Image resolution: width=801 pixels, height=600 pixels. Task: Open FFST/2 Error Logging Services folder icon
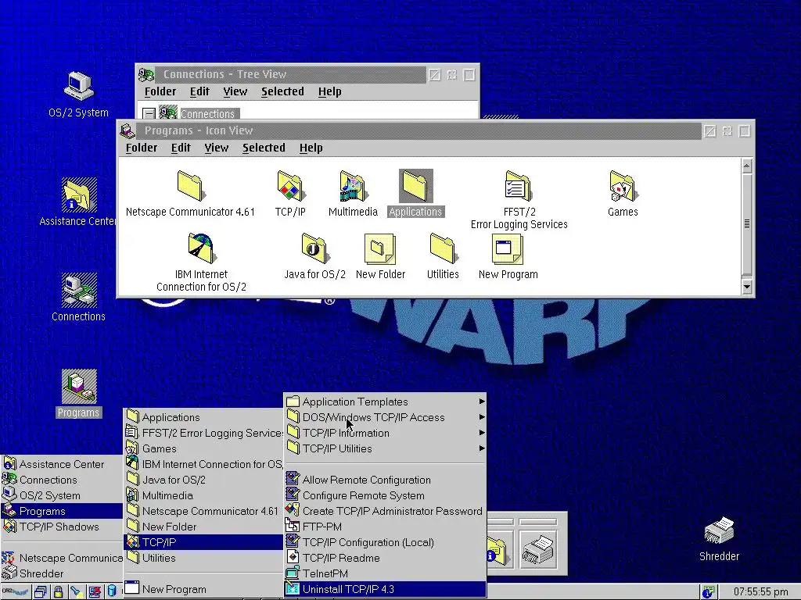[x=519, y=186]
